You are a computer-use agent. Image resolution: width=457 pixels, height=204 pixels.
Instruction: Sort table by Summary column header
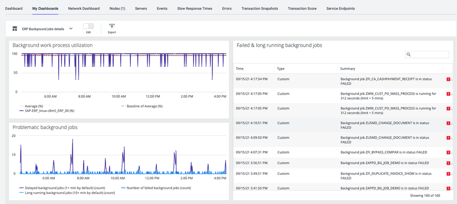click(348, 69)
